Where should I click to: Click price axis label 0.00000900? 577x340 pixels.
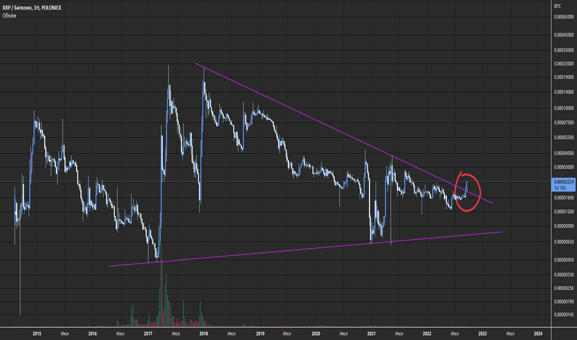click(x=564, y=226)
